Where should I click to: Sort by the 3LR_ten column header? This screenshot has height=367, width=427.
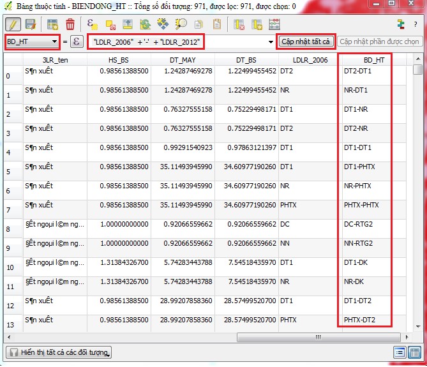pos(55,60)
